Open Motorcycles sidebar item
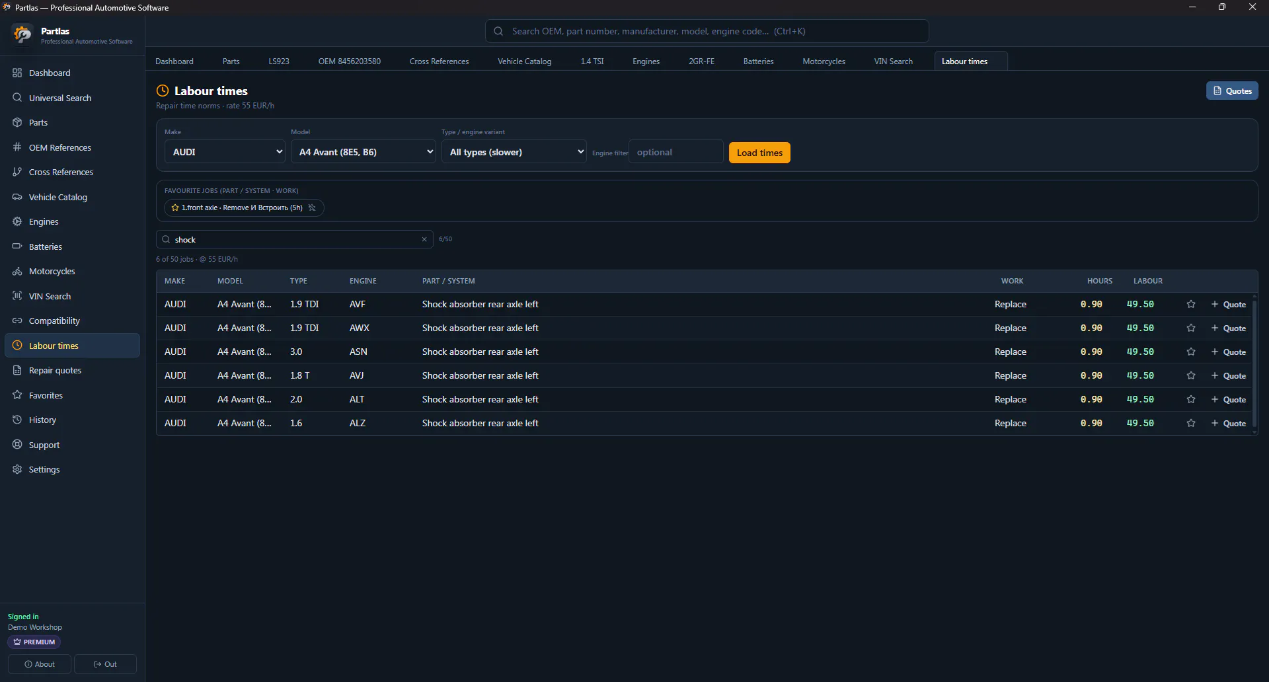The height and width of the screenshot is (682, 1269). pyautogui.click(x=72, y=271)
